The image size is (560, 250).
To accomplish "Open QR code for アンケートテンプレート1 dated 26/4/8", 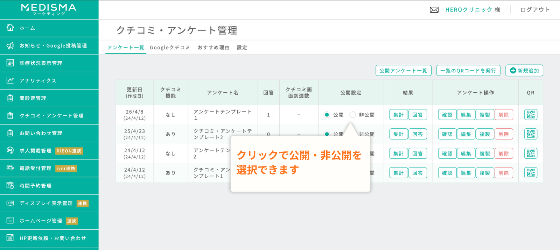I will (x=531, y=115).
